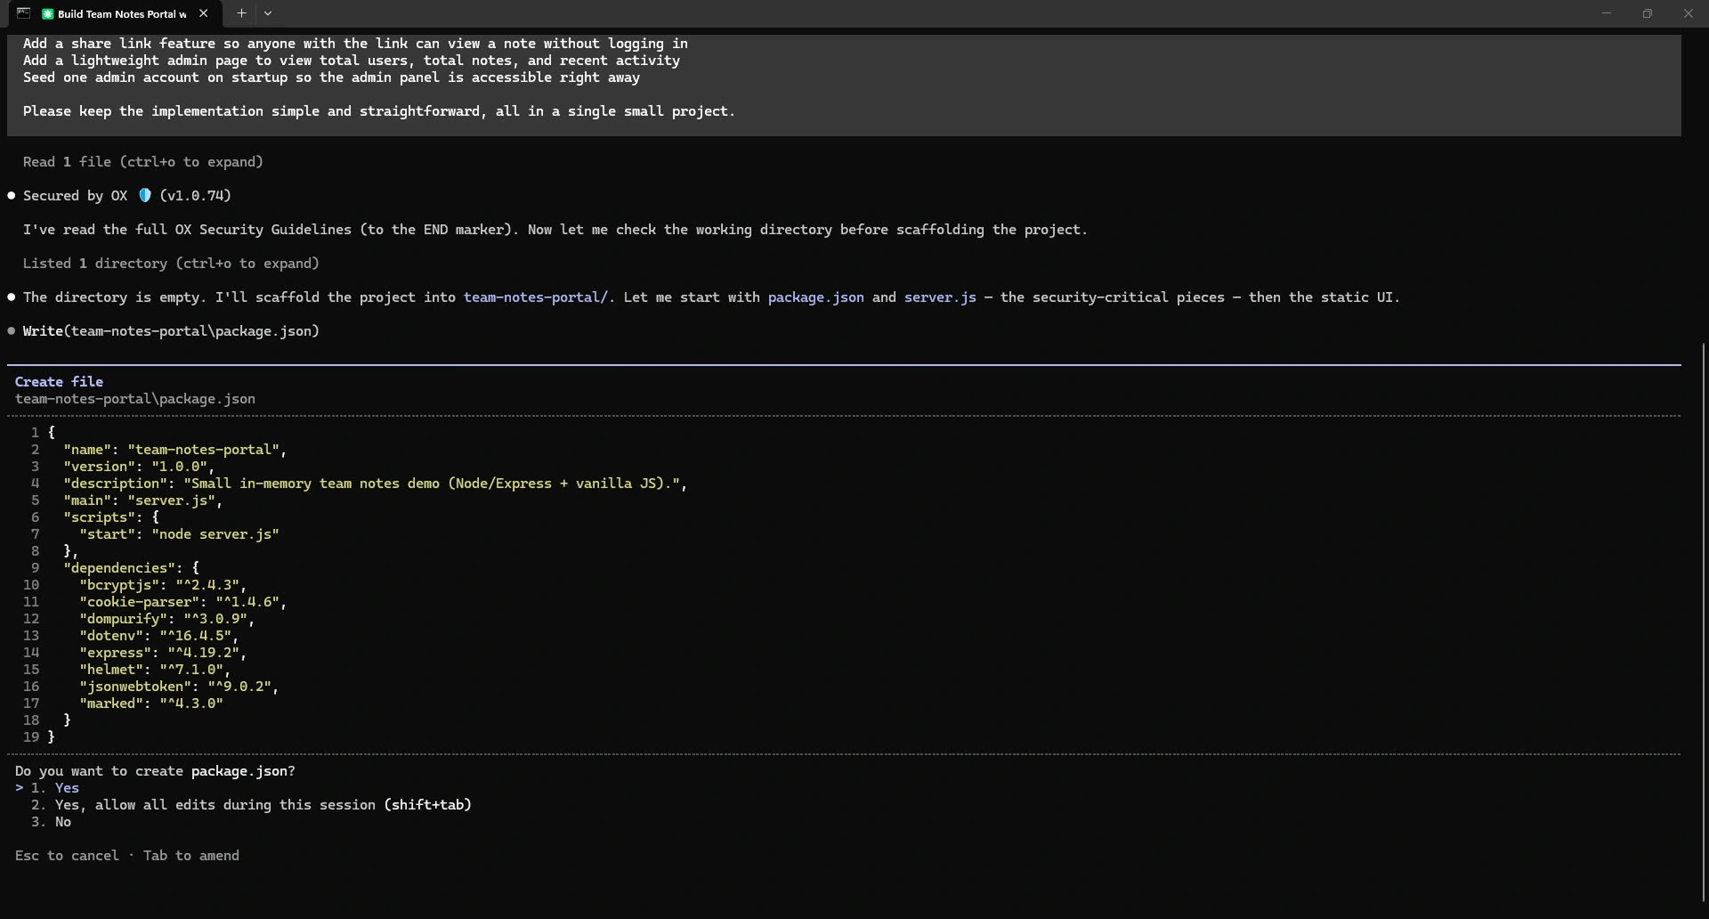Choose option 3. No

coord(51,822)
